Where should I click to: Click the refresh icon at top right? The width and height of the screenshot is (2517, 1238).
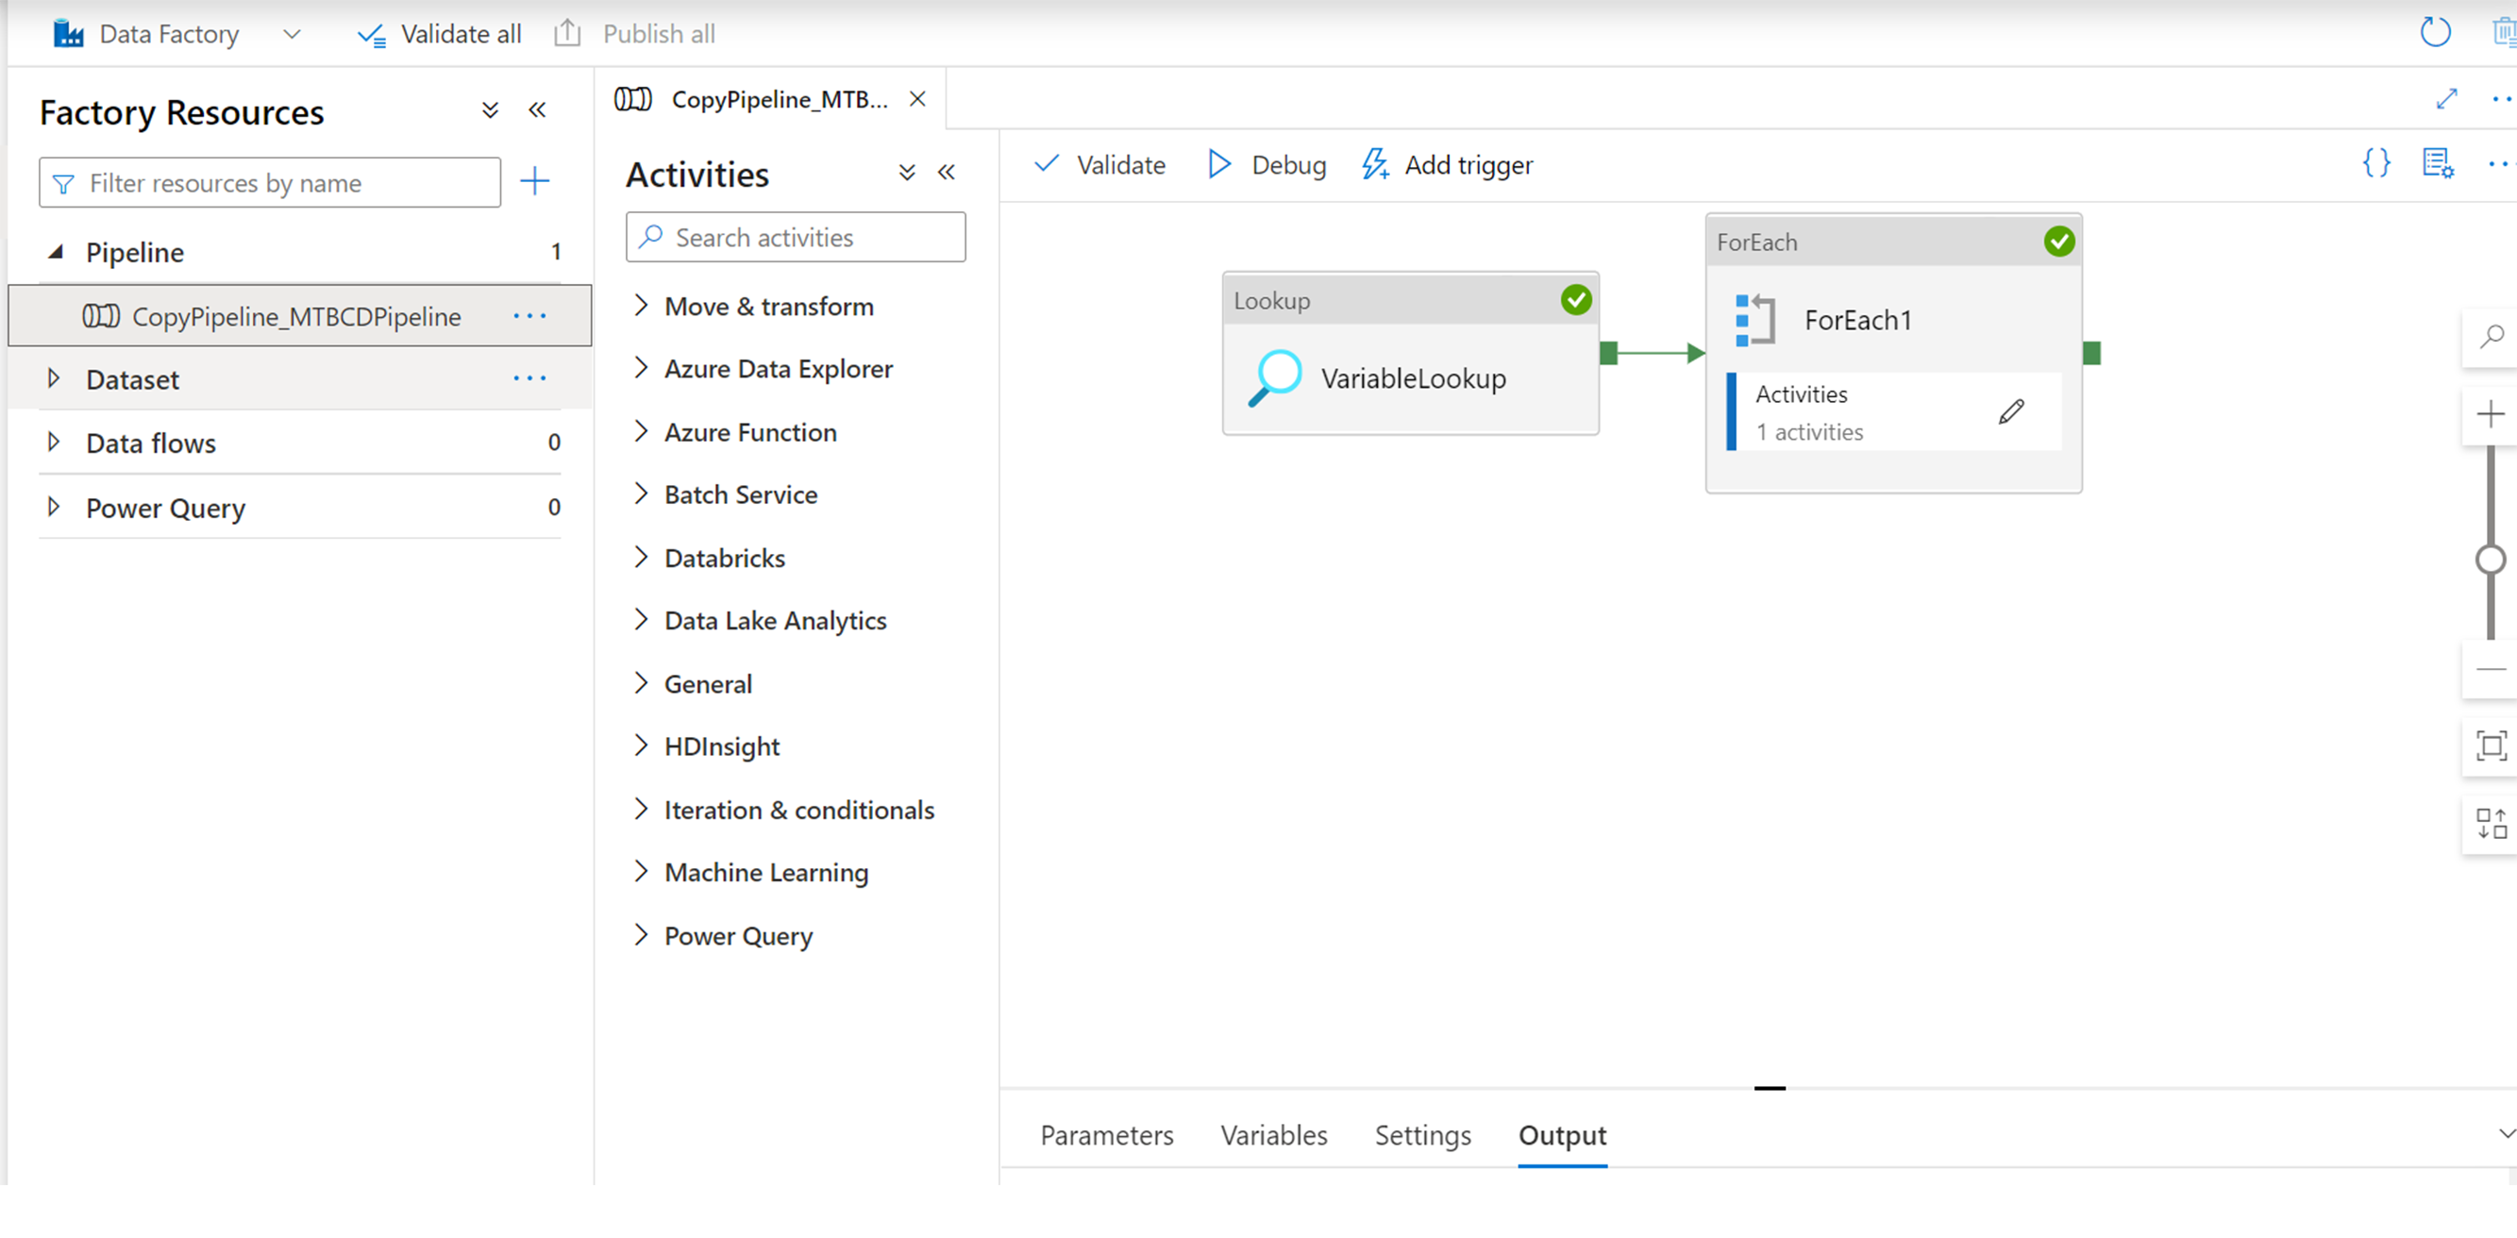coord(2435,32)
